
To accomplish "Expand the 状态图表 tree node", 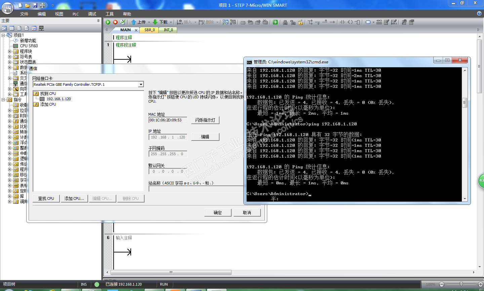I will (x=10, y=62).
